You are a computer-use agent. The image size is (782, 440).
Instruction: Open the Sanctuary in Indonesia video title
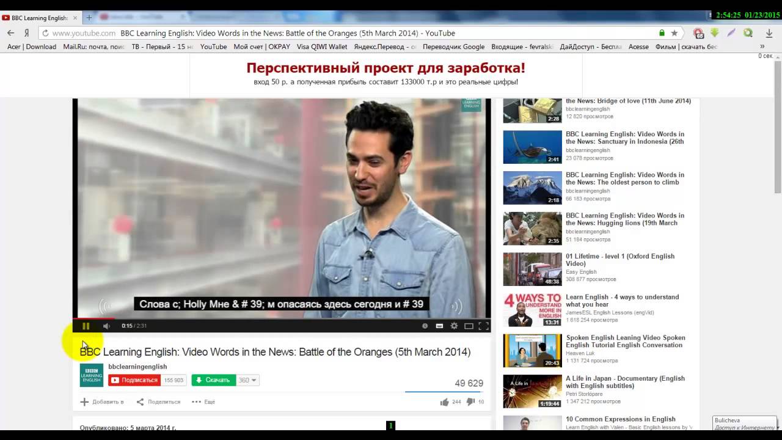tap(625, 137)
